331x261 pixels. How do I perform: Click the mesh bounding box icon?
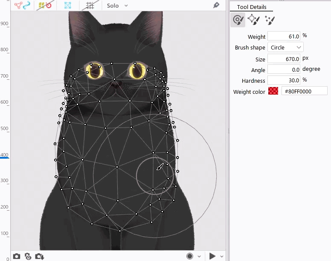[67, 6]
